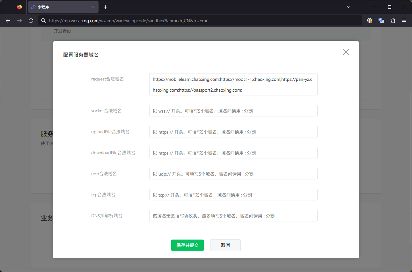Click the uploadFile合法域名 input field
The image size is (412, 272).
click(x=233, y=132)
